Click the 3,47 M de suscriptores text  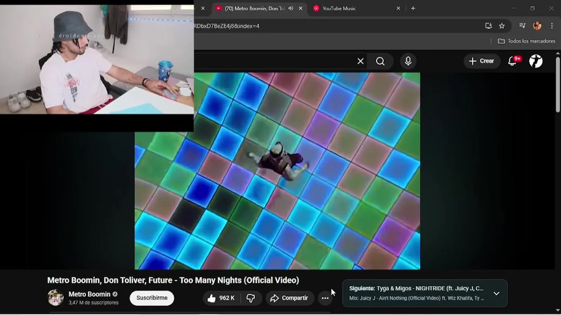tap(93, 303)
